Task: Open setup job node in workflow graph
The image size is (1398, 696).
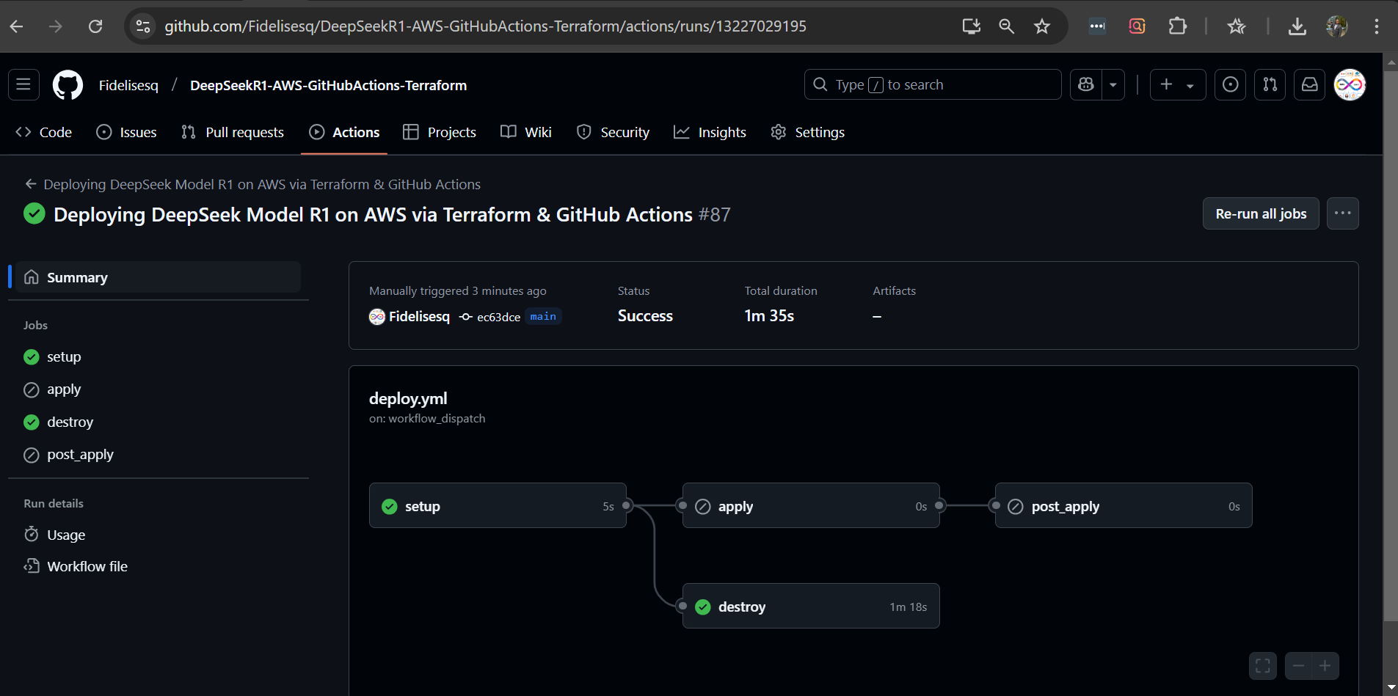Action: coord(498,505)
